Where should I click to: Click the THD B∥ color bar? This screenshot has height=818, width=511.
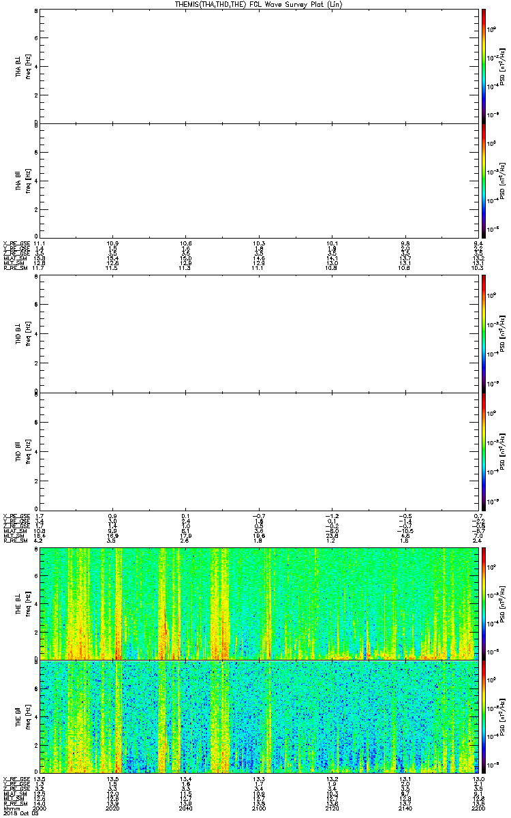(x=484, y=451)
